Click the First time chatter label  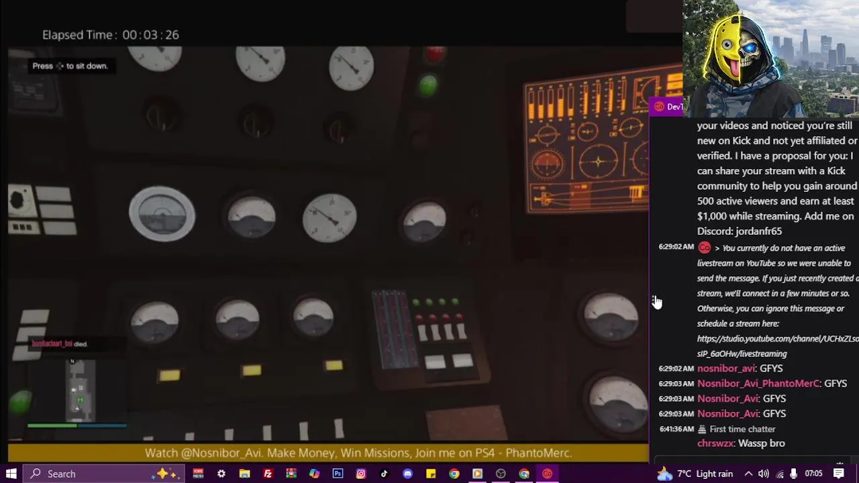click(x=742, y=429)
